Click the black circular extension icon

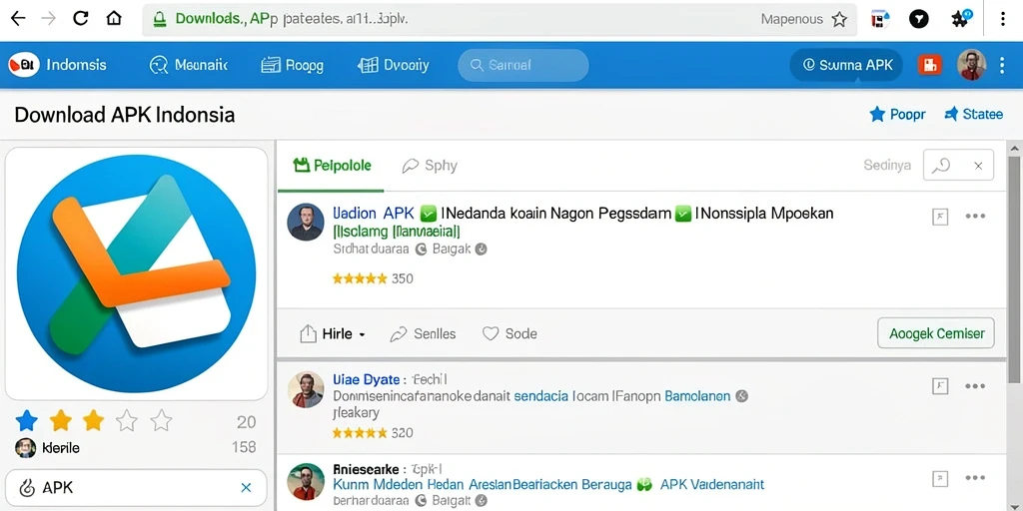(919, 20)
